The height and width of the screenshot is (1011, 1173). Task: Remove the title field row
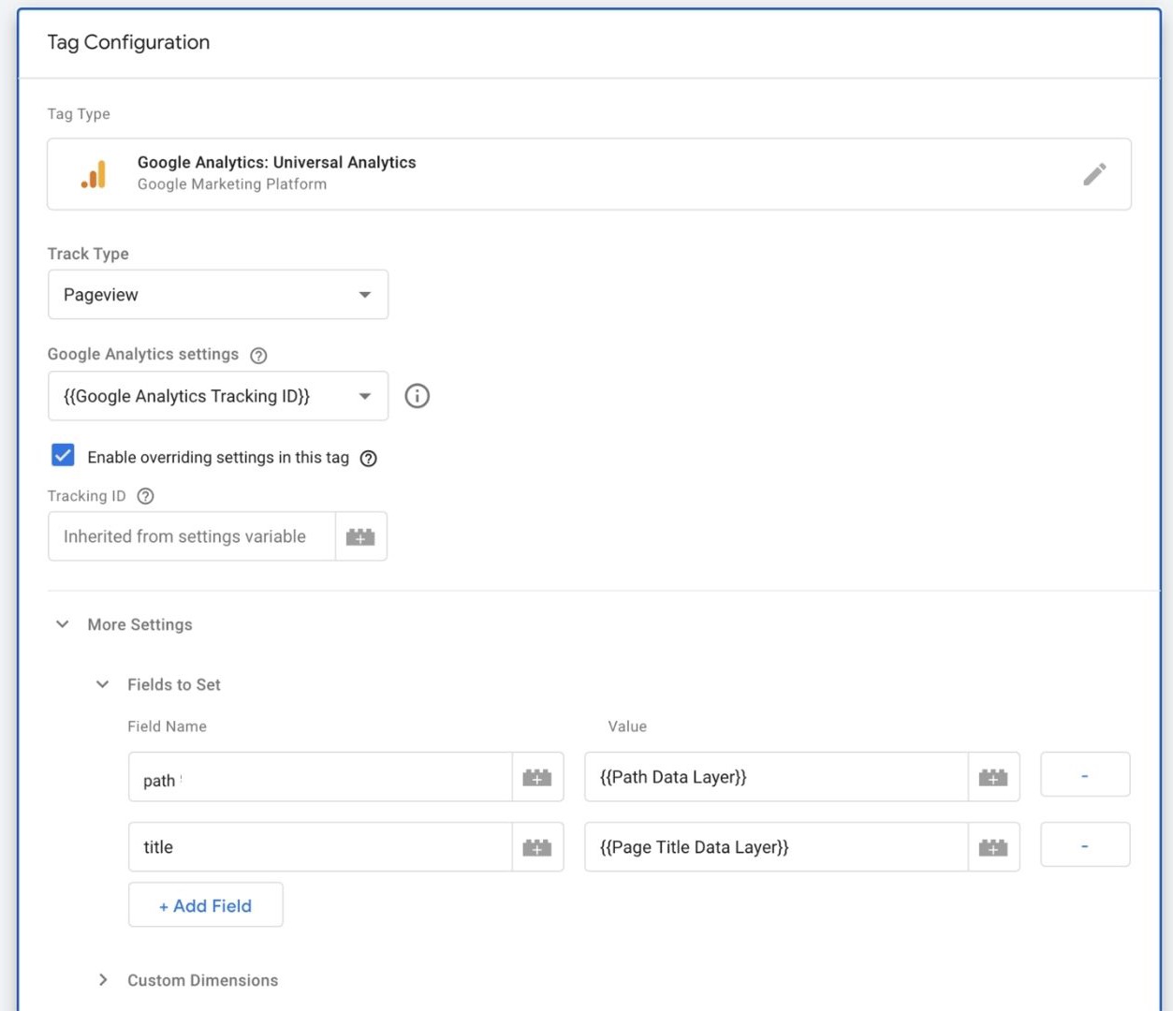1084,847
